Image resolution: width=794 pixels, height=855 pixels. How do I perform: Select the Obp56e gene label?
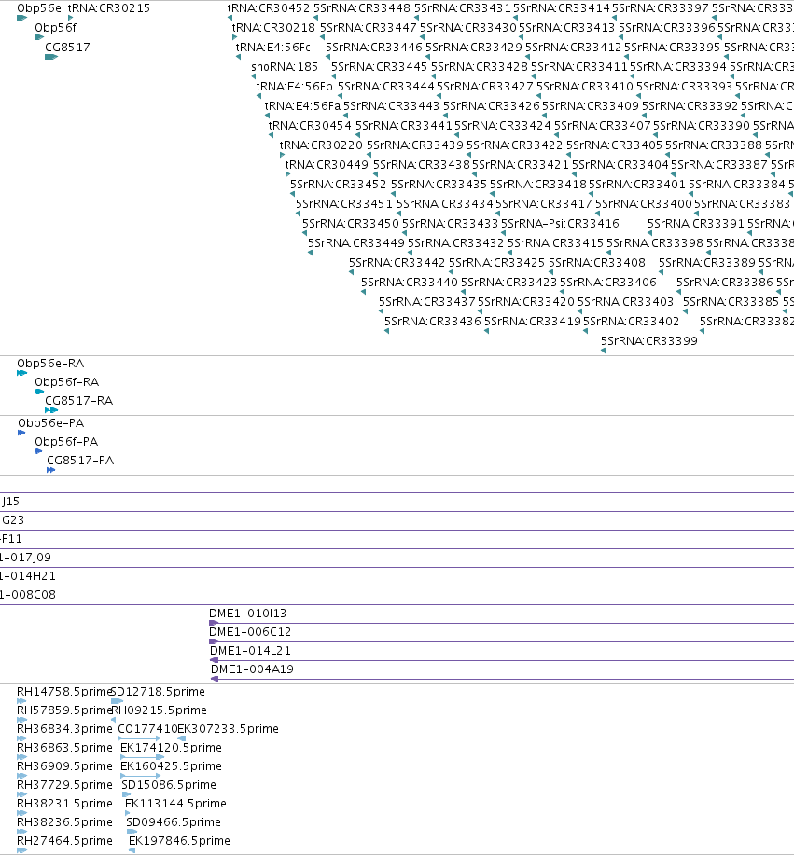click(x=39, y=8)
